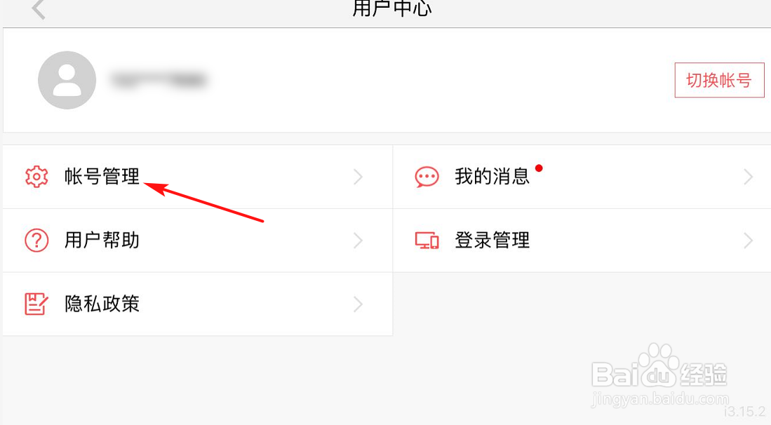Image resolution: width=771 pixels, height=425 pixels.
Task: Expand 我的消息 using its right chevron
Action: (749, 177)
